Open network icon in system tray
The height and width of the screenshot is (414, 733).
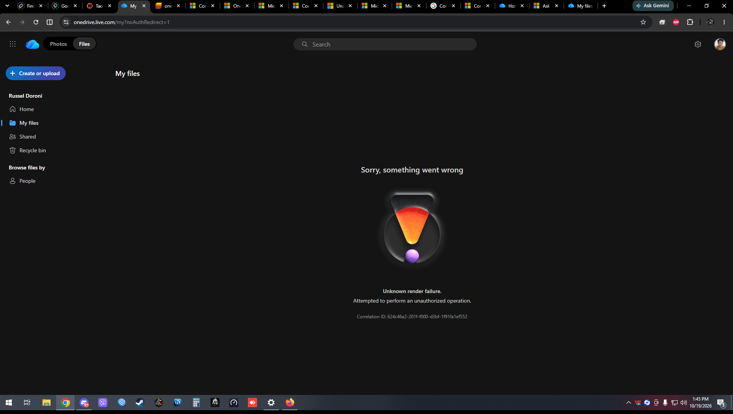(675, 403)
